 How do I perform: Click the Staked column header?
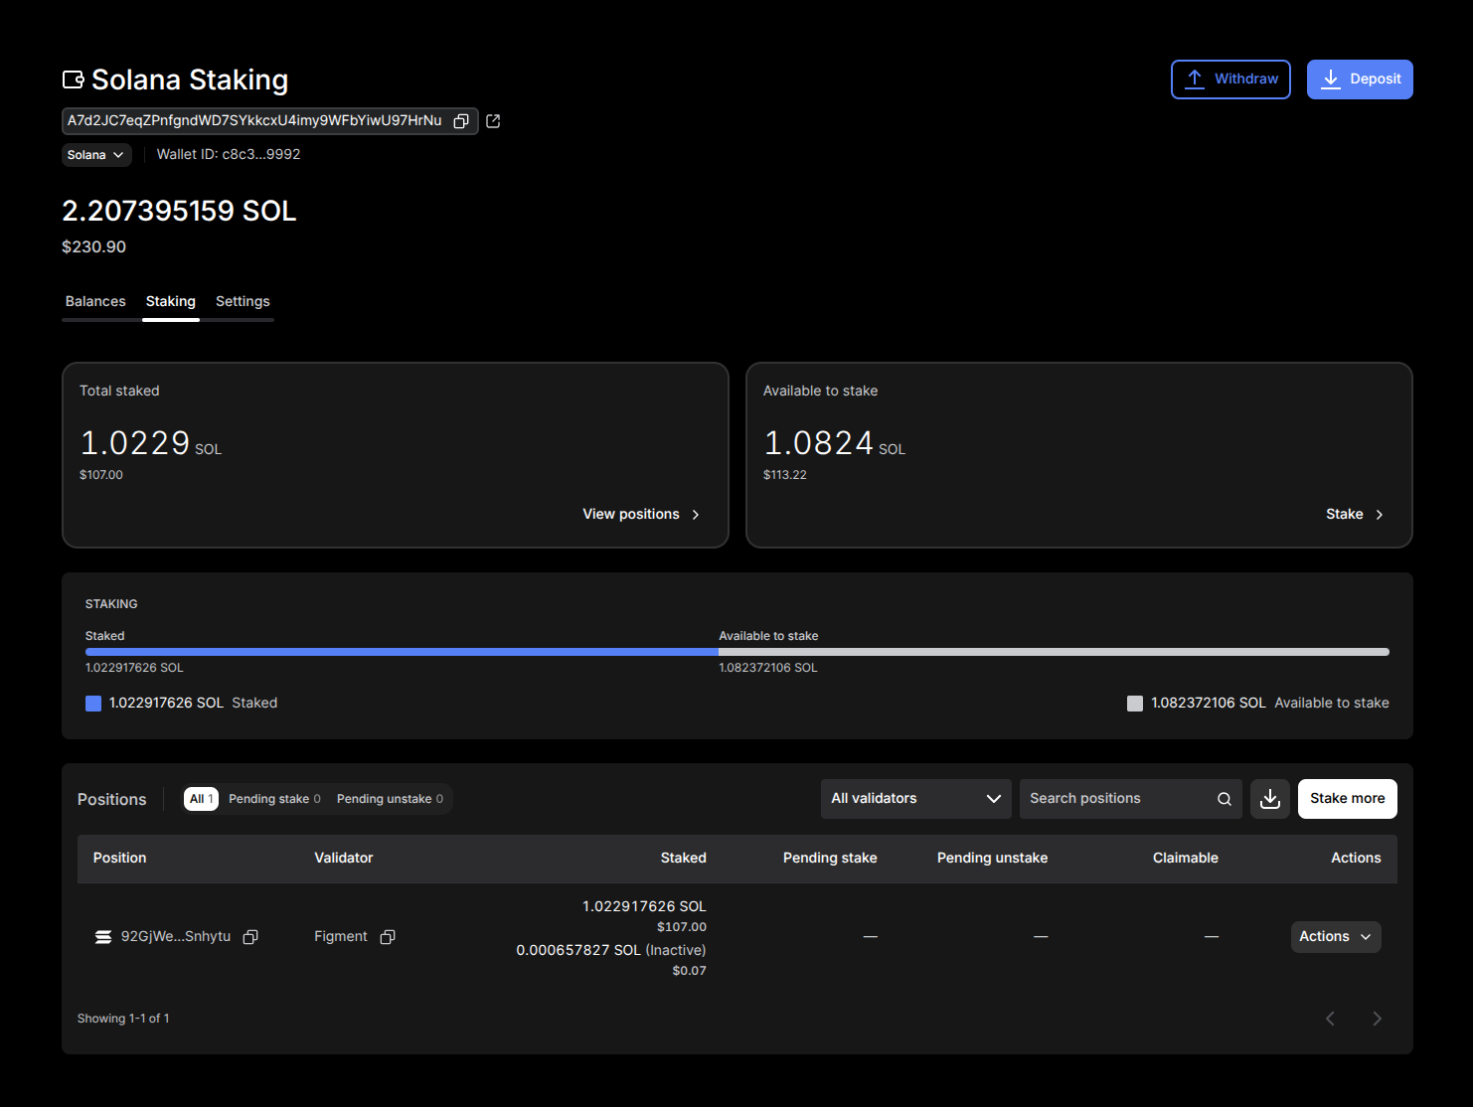(x=684, y=858)
